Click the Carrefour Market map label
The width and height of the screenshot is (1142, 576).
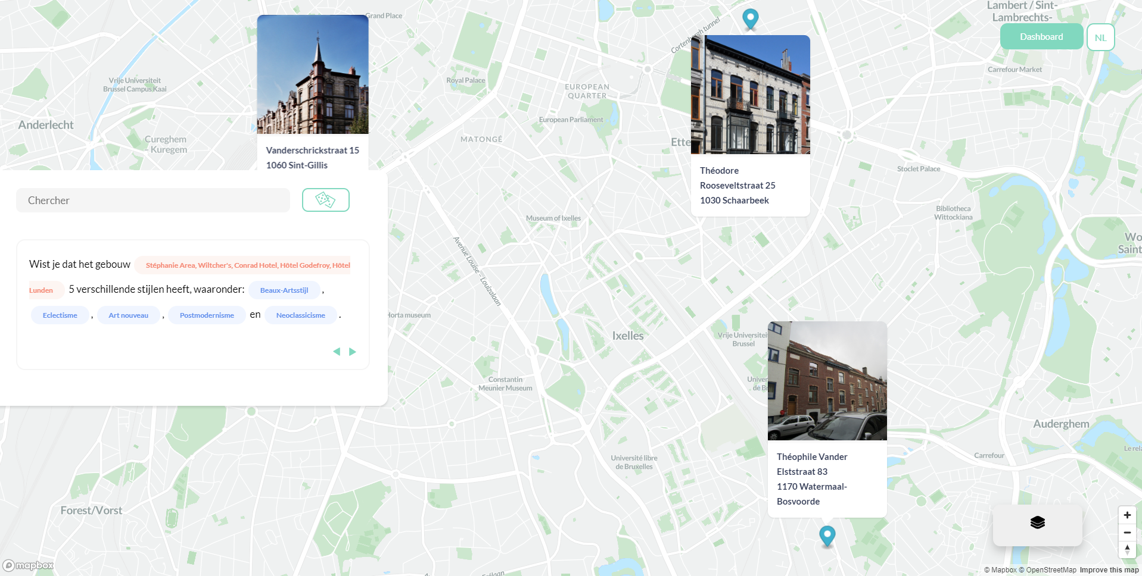1015,70
